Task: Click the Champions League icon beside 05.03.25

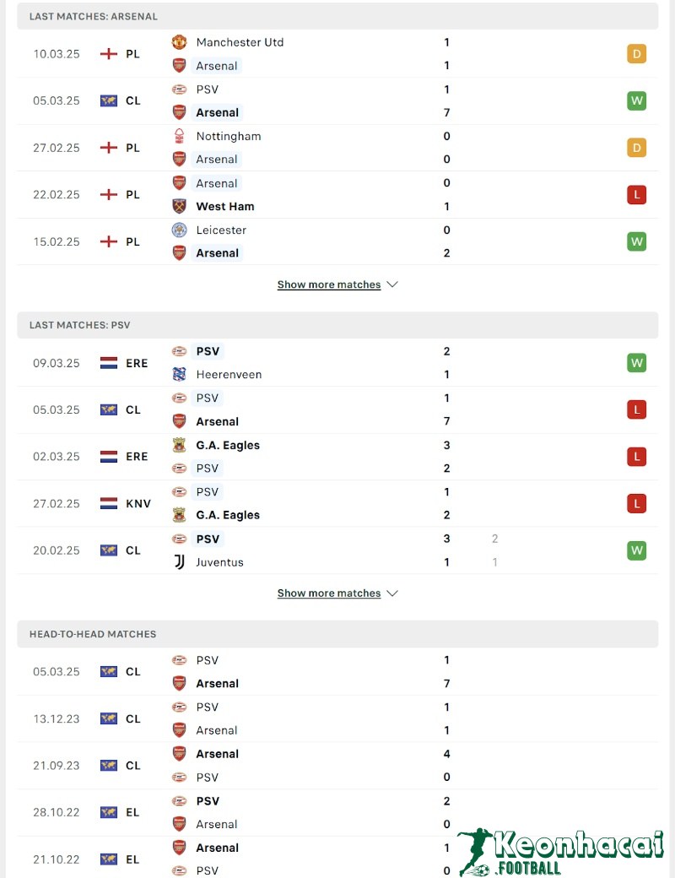Action: [108, 100]
